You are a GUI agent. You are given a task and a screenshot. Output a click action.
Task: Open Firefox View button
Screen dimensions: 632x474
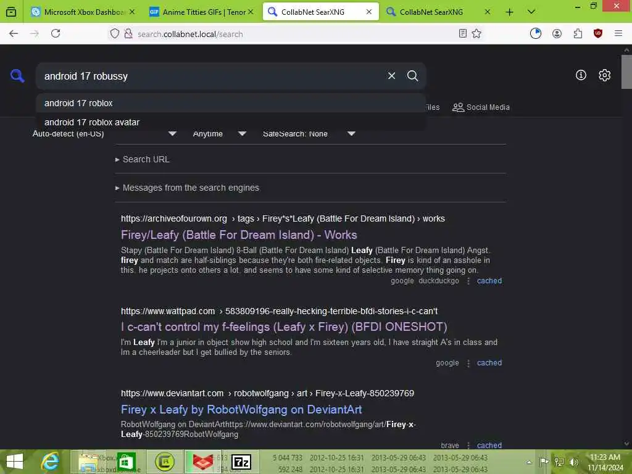tap(11, 12)
